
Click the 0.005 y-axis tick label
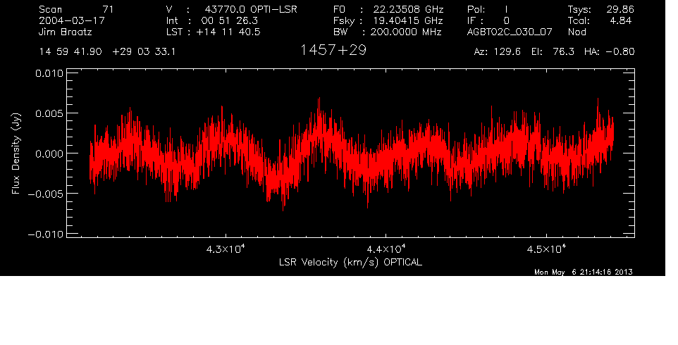[x=49, y=113]
